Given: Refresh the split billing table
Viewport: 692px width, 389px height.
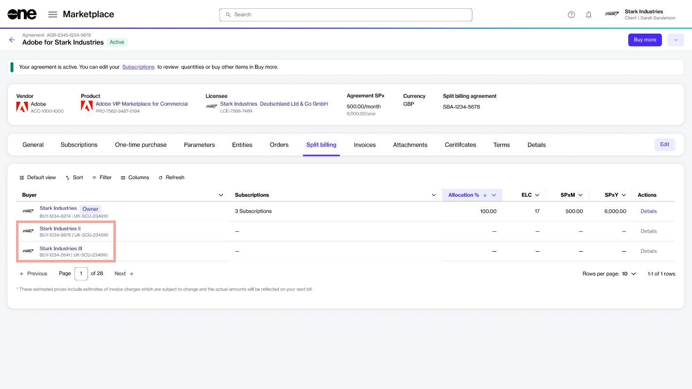Looking at the screenshot, I should point(171,178).
